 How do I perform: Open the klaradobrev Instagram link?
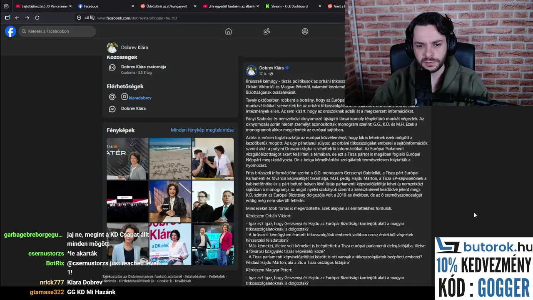[140, 98]
